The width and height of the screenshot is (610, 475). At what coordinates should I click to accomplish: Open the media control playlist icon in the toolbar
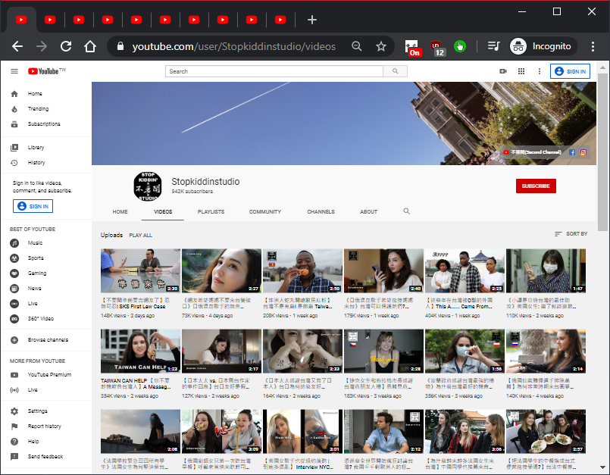[x=493, y=46]
